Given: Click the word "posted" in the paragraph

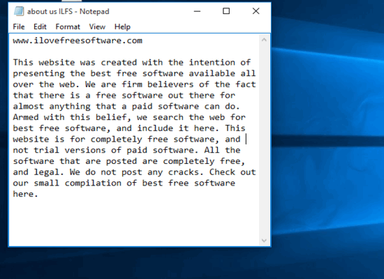Looking at the screenshot, I should click(x=121, y=161).
